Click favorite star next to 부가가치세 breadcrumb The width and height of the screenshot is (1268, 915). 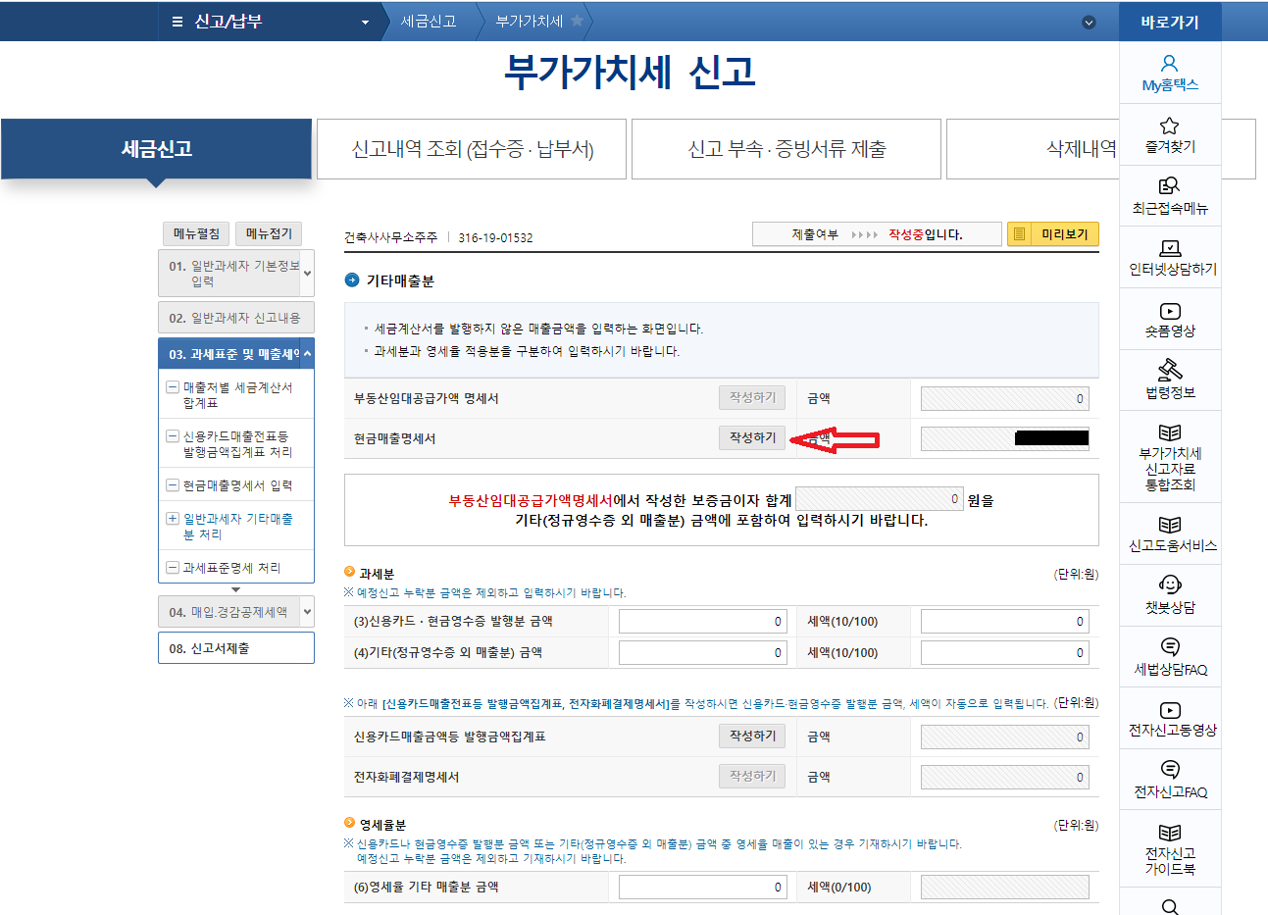pos(578,21)
